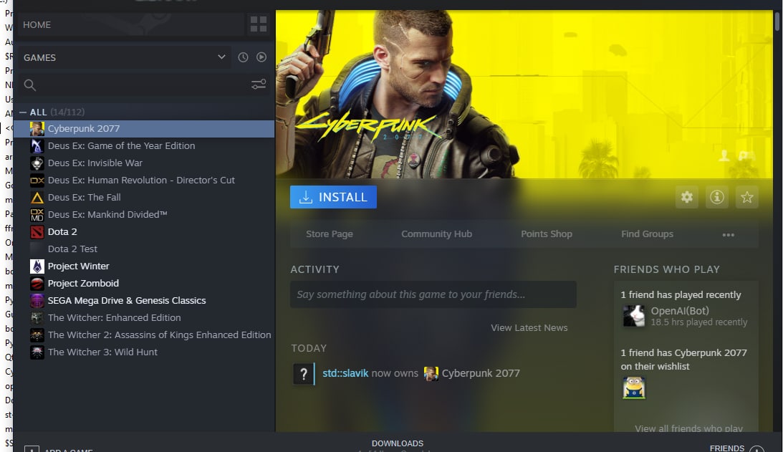Image resolution: width=783 pixels, height=452 pixels.
Task: Click the minion avatar wishlist friend
Action: pos(634,388)
